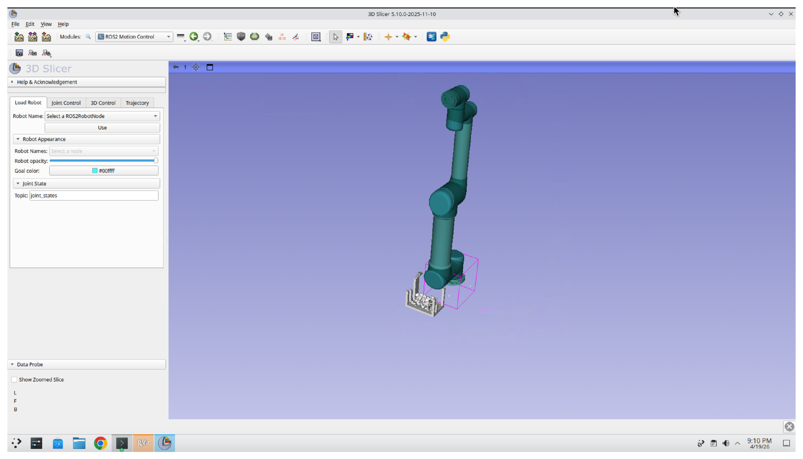The width and height of the screenshot is (803, 459).
Task: Launch RViz from the taskbar
Action: (x=143, y=443)
